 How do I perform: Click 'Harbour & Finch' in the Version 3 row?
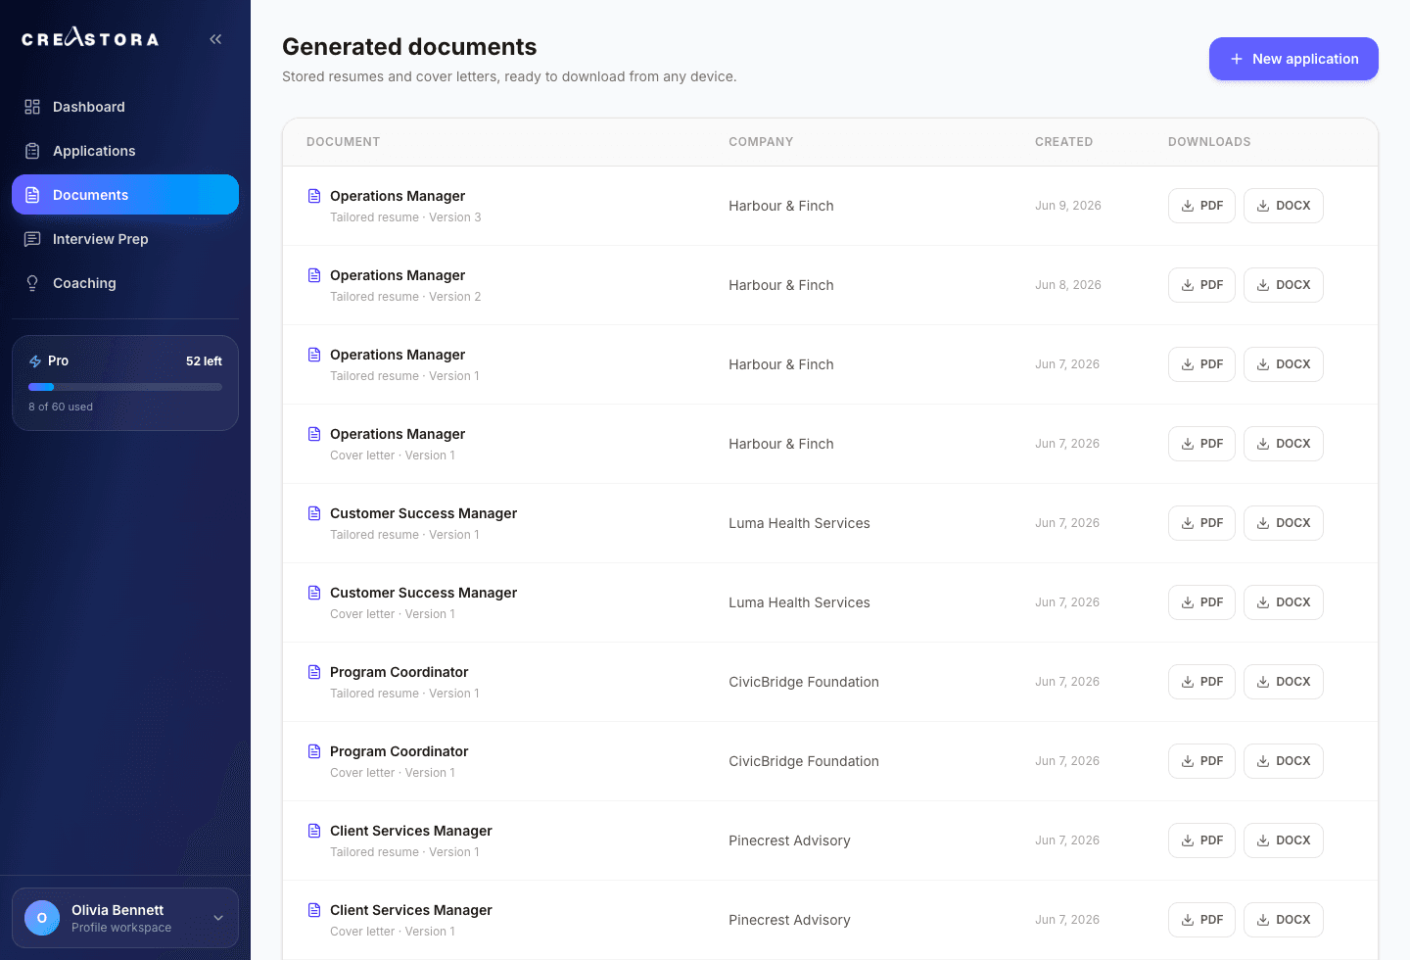[781, 206]
